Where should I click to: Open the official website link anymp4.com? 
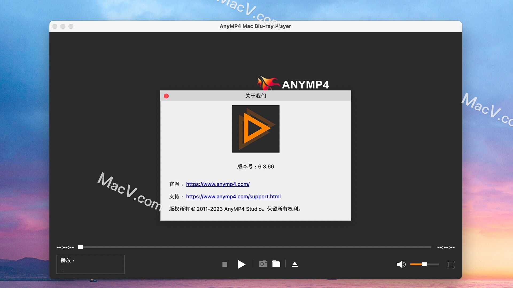click(218, 184)
